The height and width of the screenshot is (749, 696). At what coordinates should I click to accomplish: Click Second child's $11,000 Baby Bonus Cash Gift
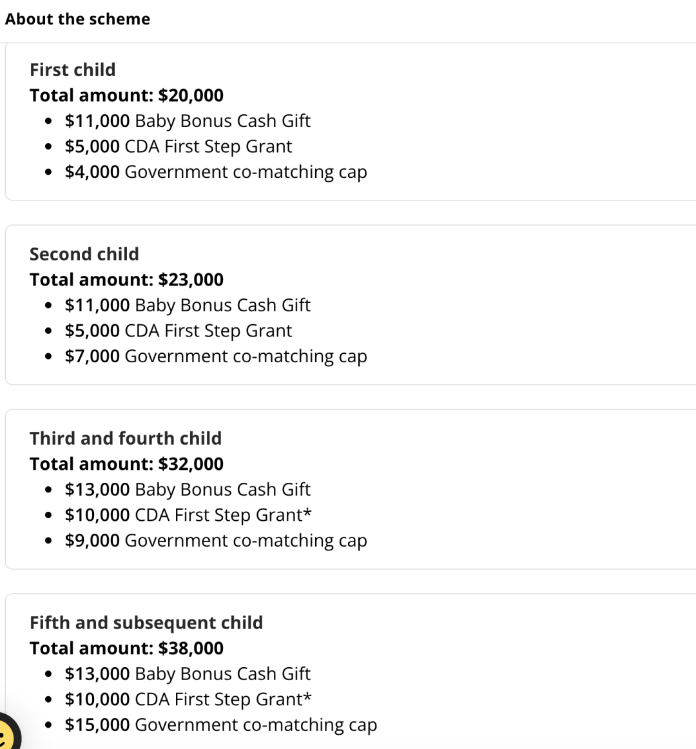point(188,306)
